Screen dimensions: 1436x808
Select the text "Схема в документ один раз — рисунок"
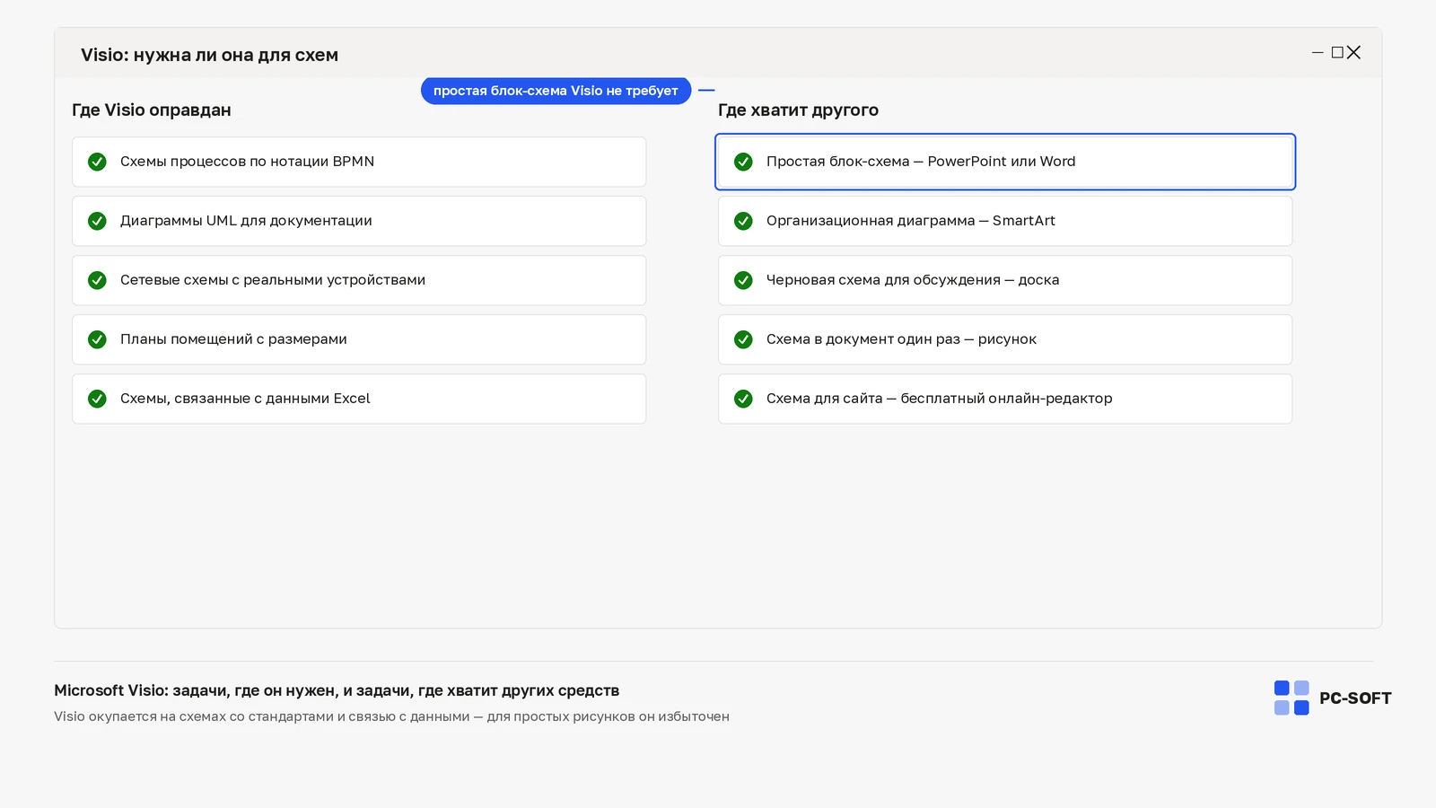click(x=901, y=339)
